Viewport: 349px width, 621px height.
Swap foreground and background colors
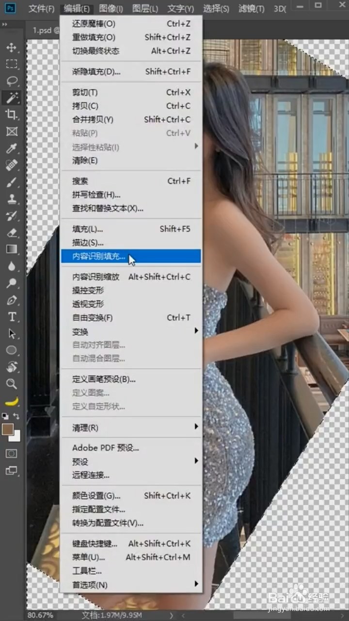(17, 416)
